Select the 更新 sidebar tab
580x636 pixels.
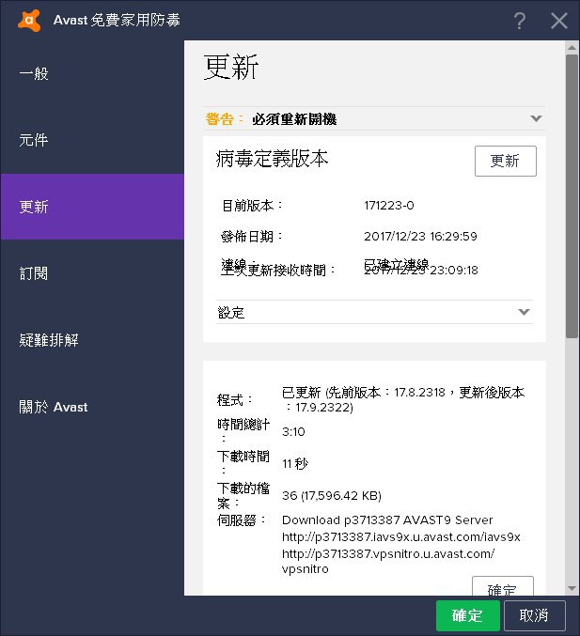pyautogui.click(x=34, y=207)
